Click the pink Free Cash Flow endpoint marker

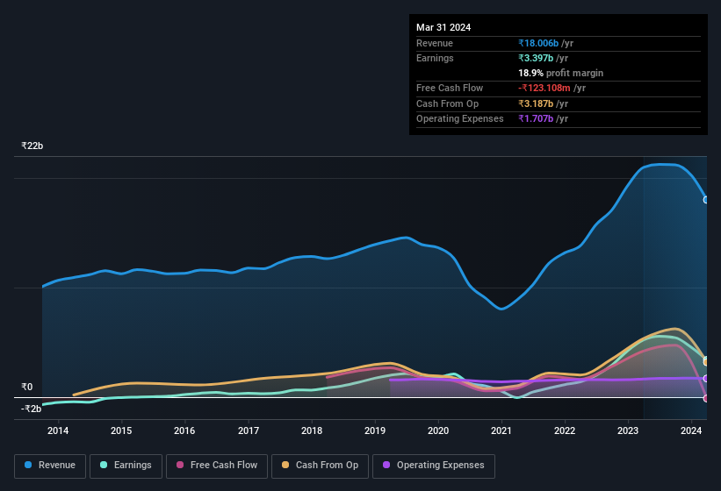click(x=706, y=398)
